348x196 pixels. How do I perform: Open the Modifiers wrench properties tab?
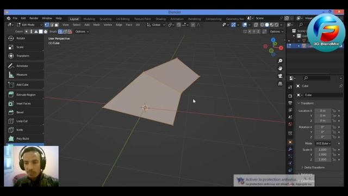pyautogui.click(x=290, y=149)
